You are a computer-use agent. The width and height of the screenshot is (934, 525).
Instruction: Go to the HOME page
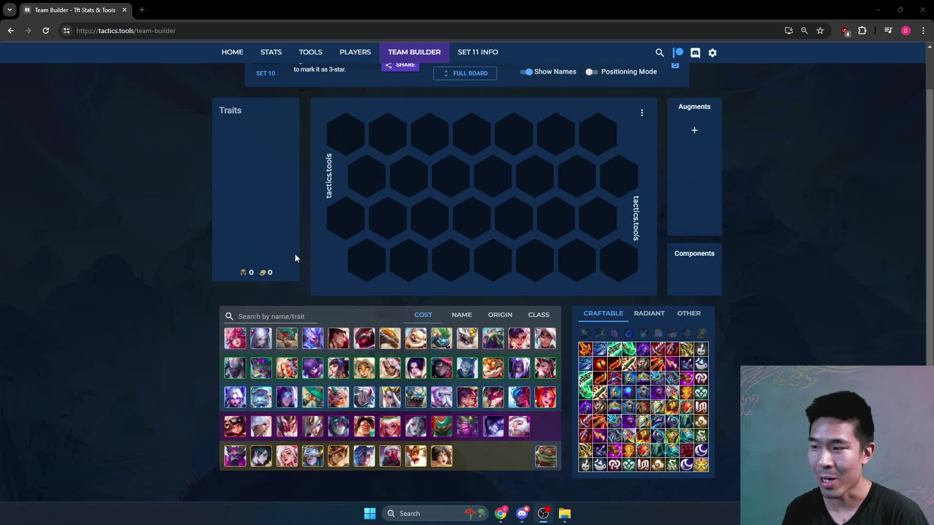click(x=233, y=52)
